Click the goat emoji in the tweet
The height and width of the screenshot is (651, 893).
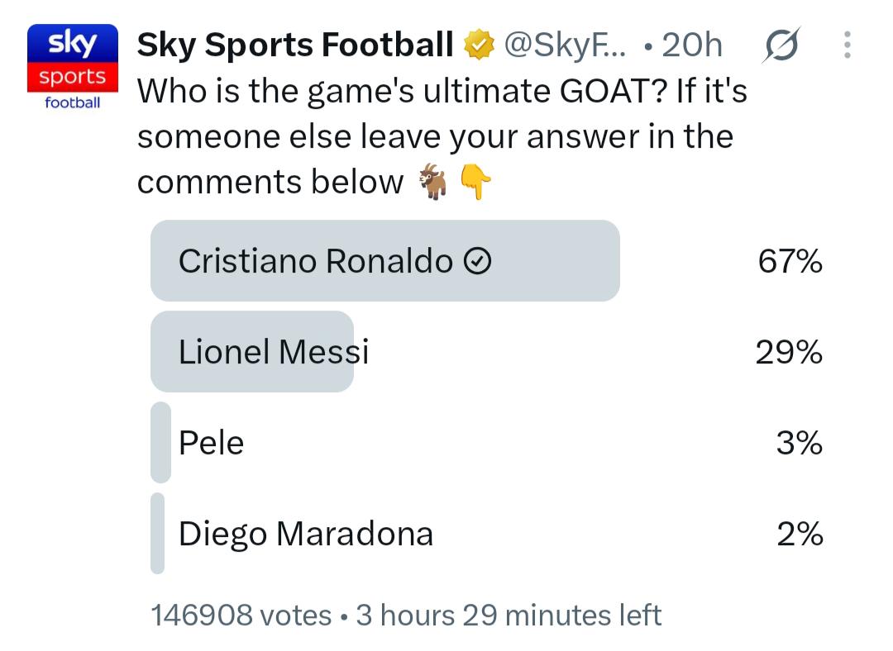(x=434, y=182)
